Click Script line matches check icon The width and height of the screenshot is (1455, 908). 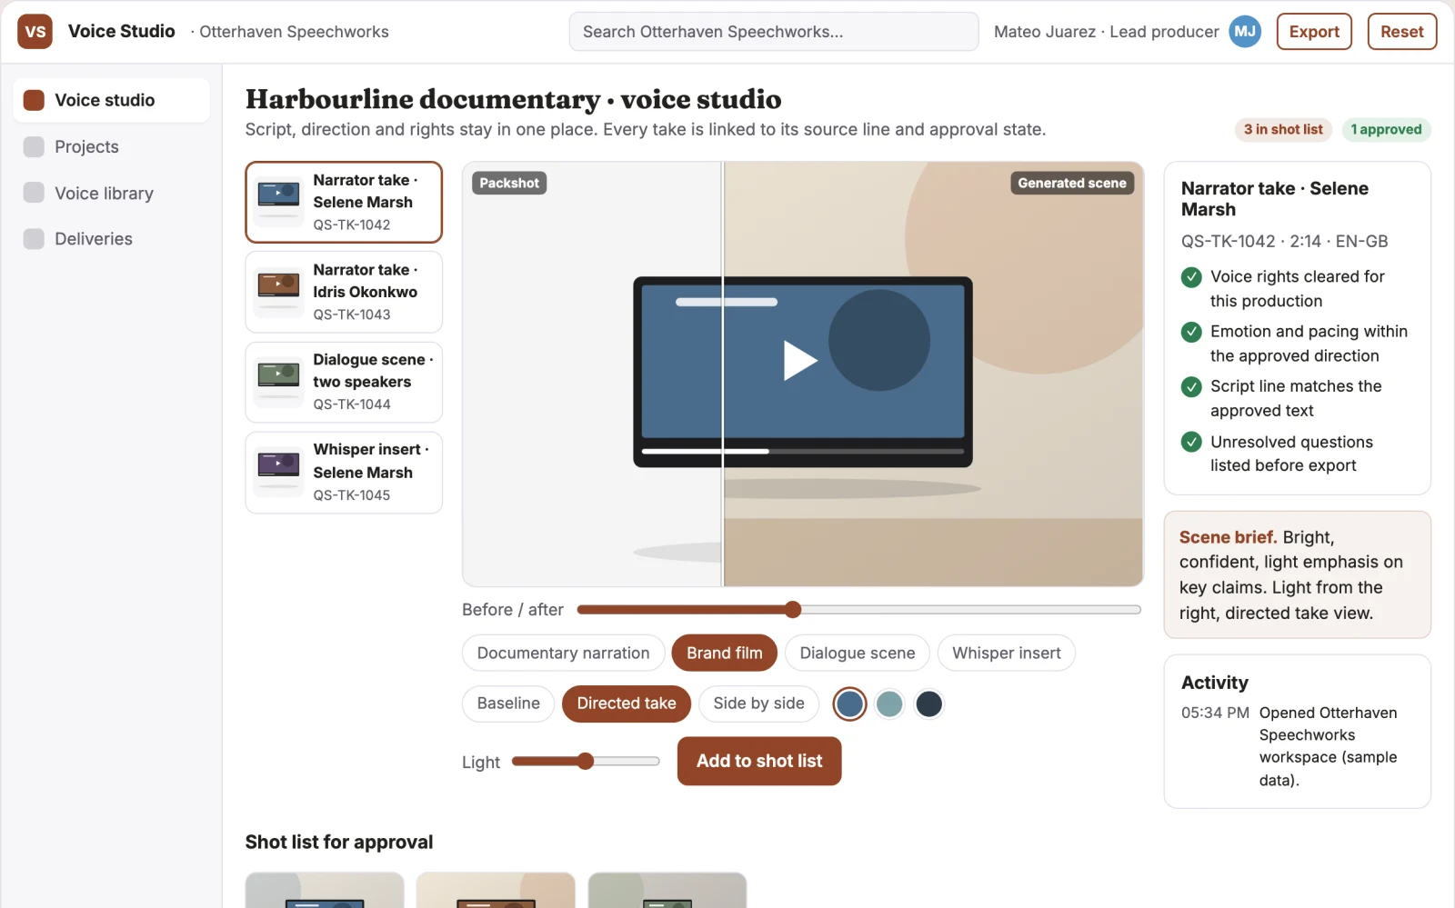coord(1191,387)
